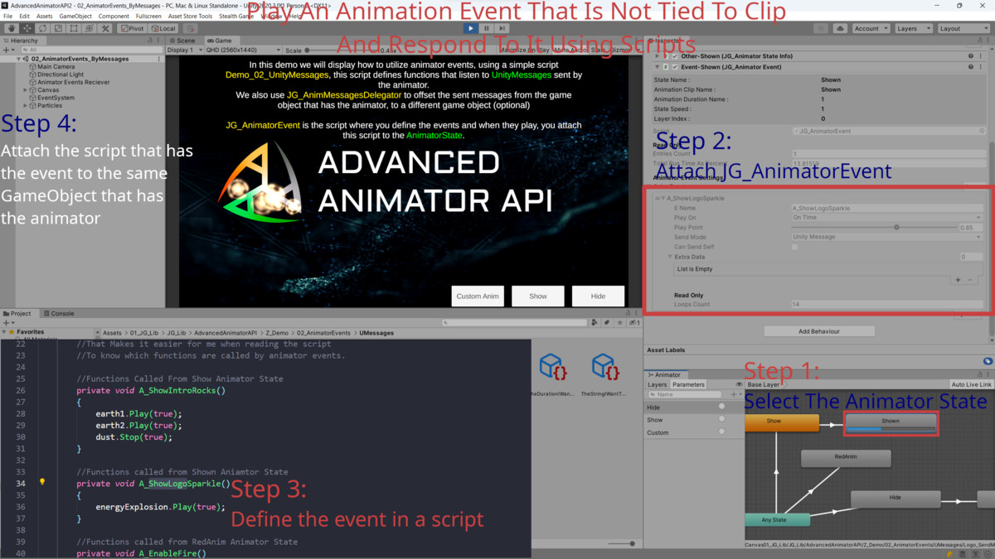Toggle the Hide parameter trigger
Viewport: 995px width, 559px height.
pos(721,407)
